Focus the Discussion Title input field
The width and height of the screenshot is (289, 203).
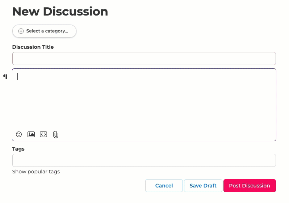(144, 59)
